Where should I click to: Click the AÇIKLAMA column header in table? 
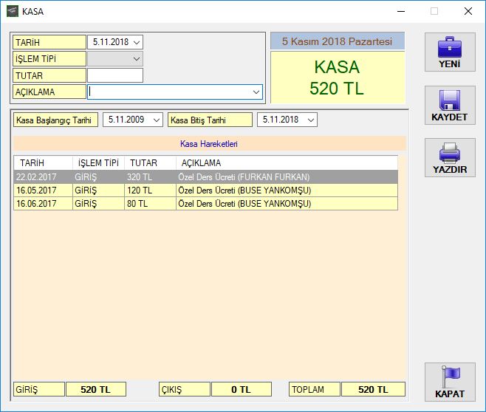287,163
